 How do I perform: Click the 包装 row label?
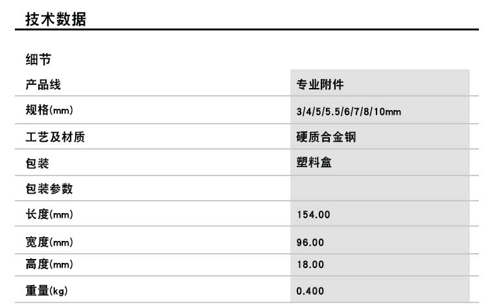point(37,163)
